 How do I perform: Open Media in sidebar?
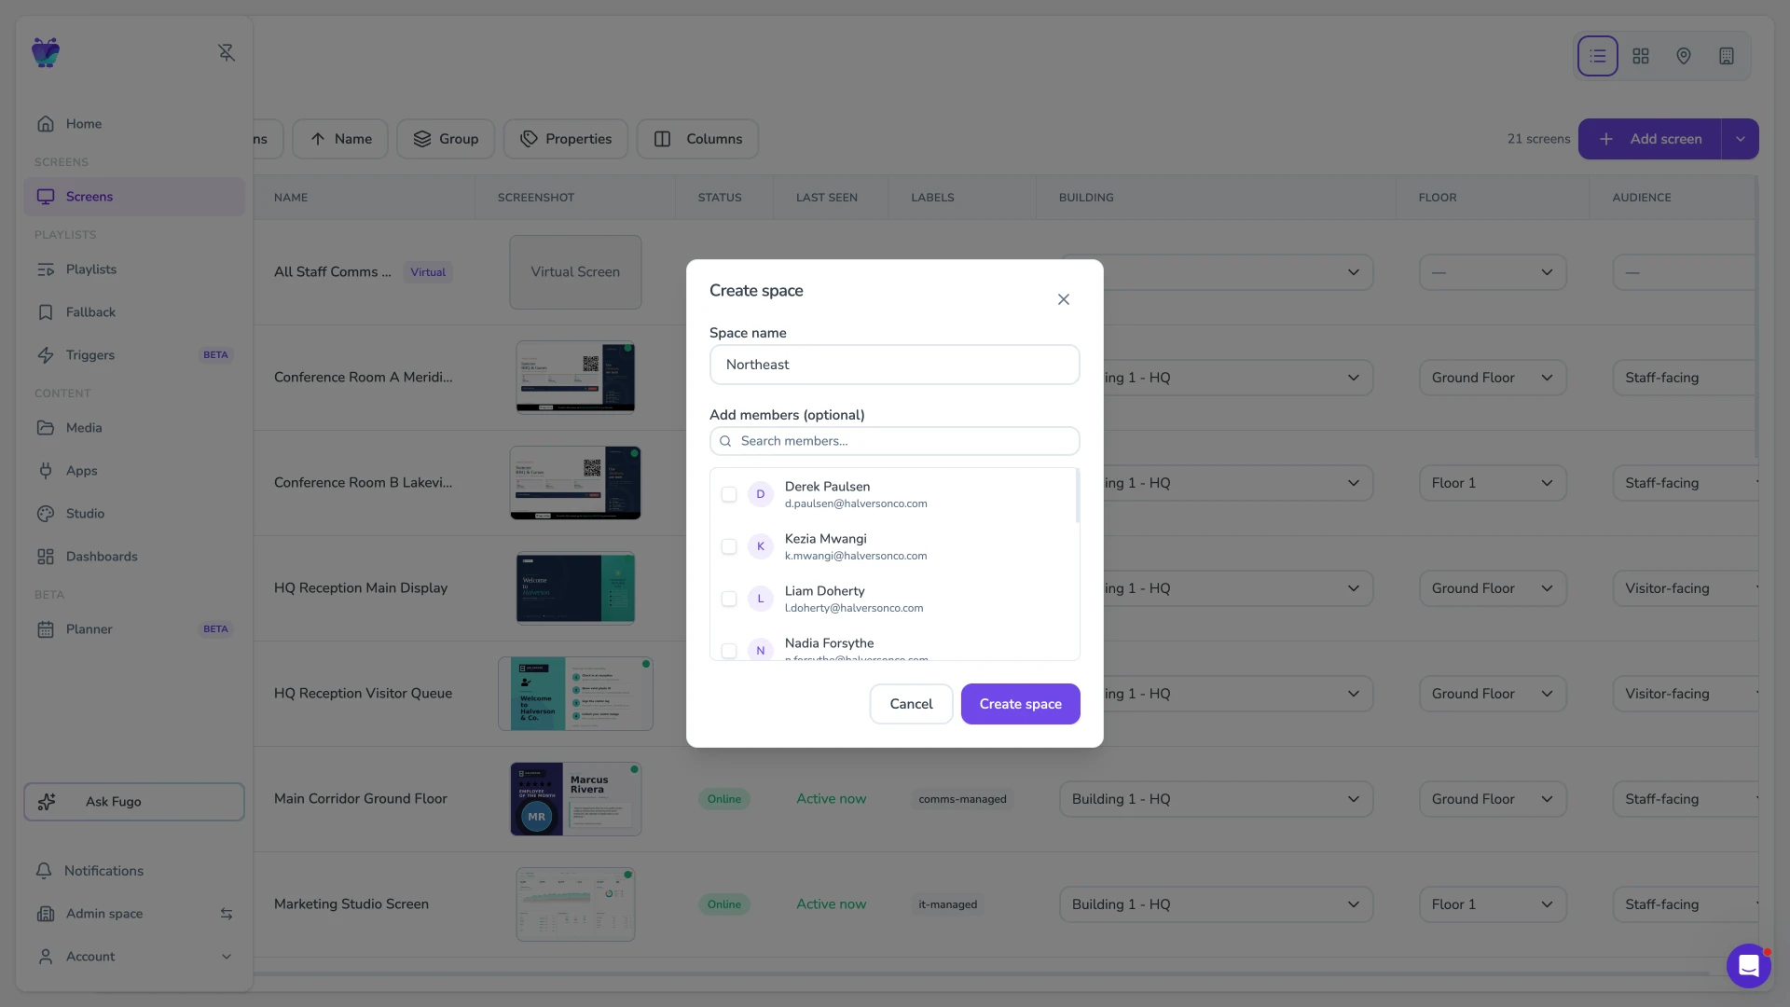tap(134, 428)
